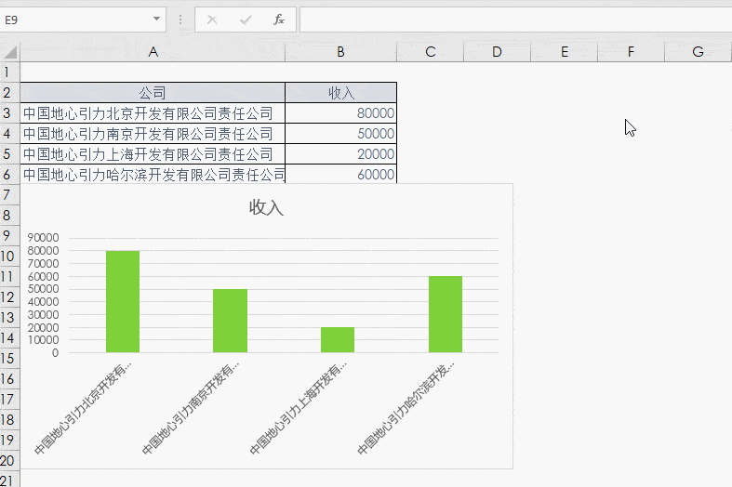The height and width of the screenshot is (487, 732).
Task: Click the chart title 收入
Action: click(266, 207)
